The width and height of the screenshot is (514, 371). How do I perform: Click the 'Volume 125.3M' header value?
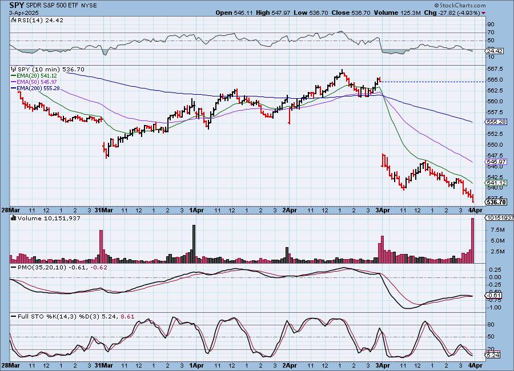tap(397, 13)
